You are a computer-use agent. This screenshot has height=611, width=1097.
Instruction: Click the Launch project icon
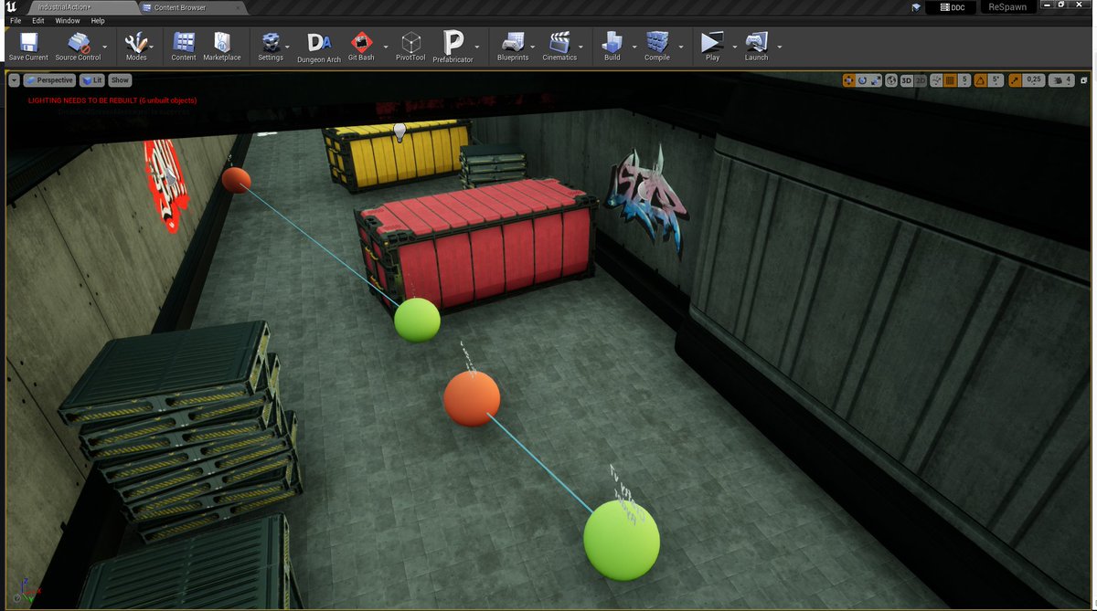point(756,42)
